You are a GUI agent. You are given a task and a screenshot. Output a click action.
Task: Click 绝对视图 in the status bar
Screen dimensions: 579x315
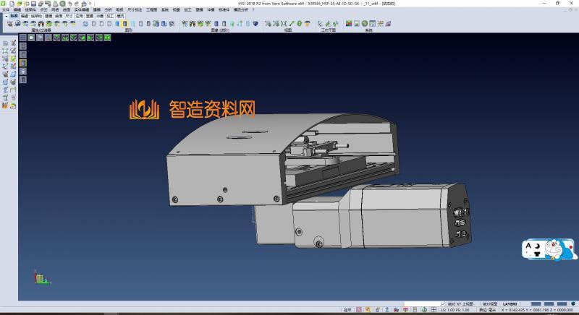pos(490,303)
